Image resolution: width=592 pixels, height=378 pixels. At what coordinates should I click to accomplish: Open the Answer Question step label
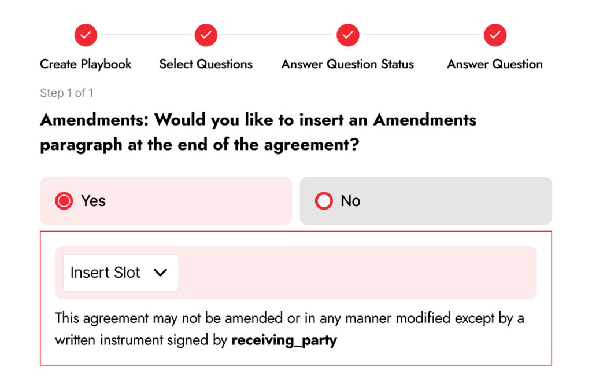495,64
